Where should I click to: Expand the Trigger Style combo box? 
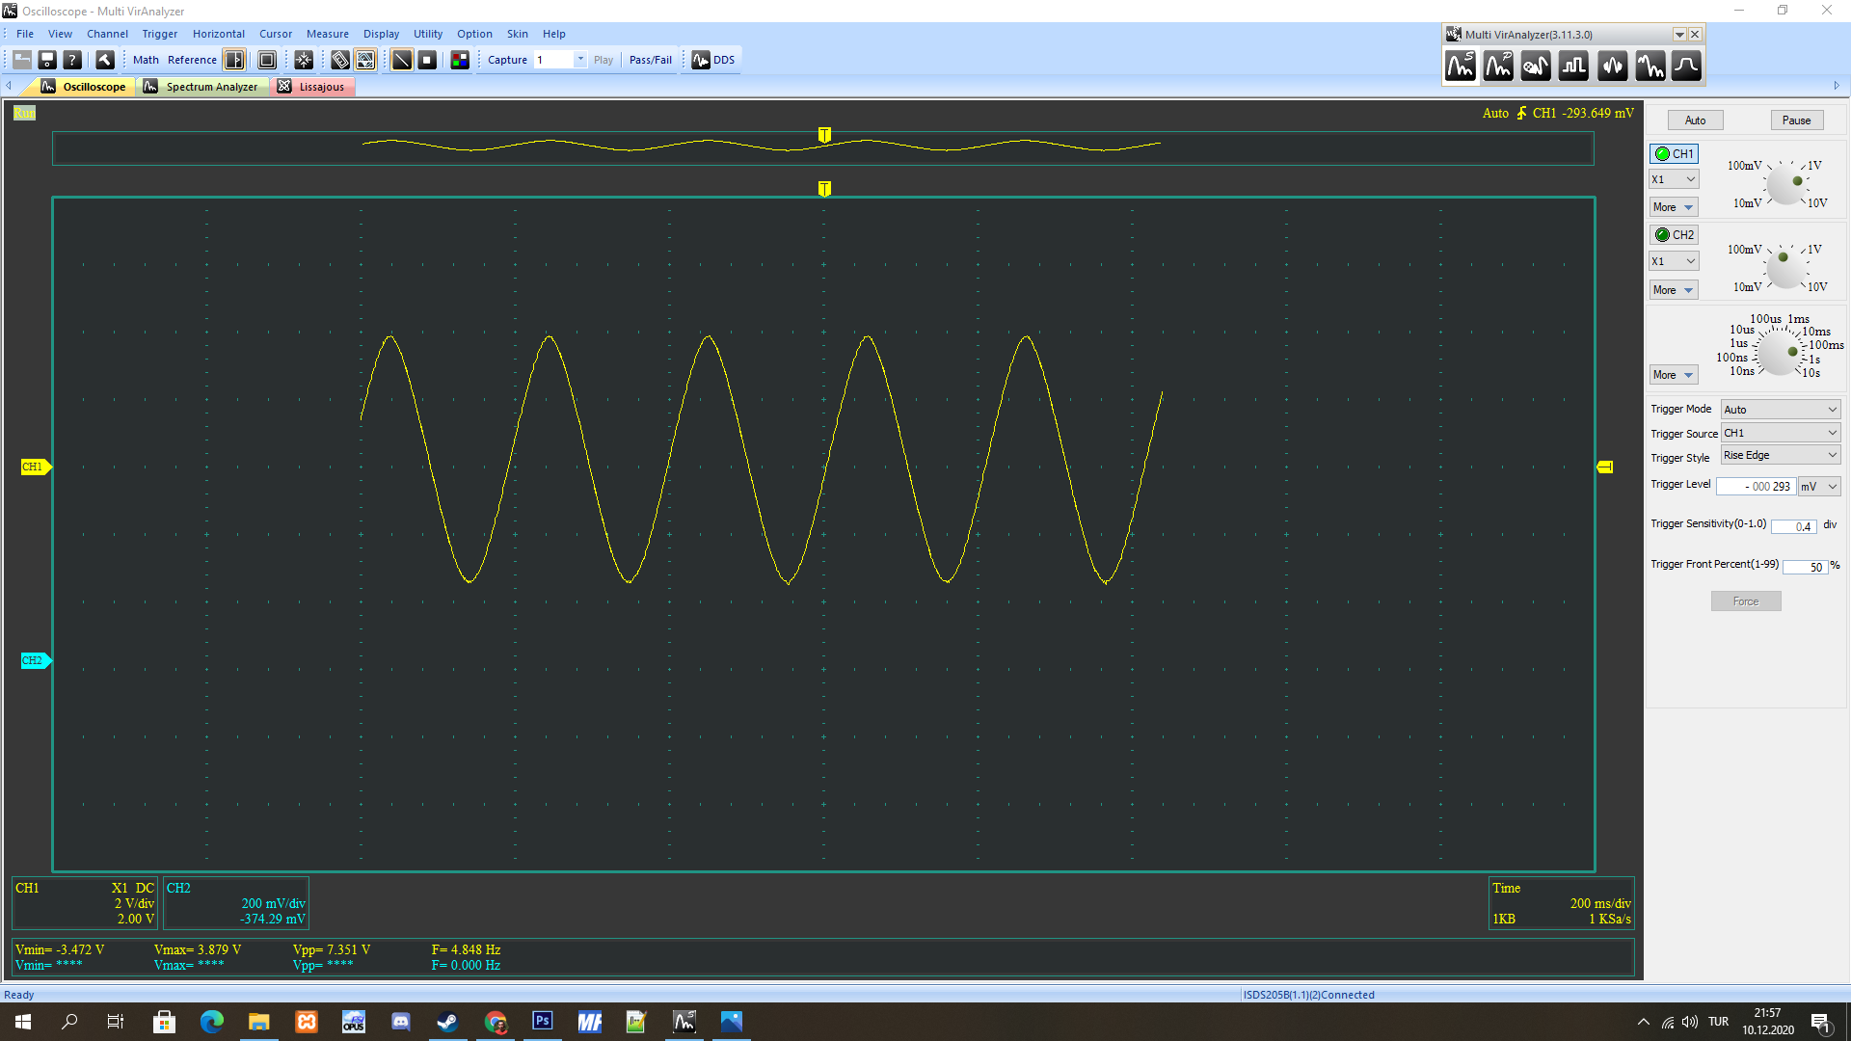1780,456
